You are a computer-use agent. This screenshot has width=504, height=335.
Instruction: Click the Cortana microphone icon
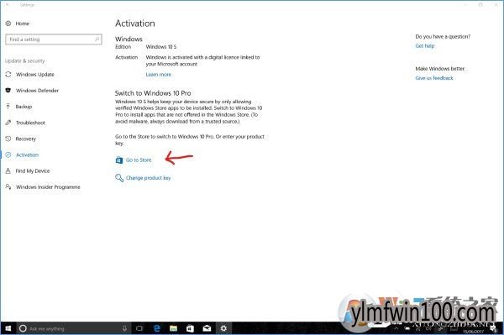pyautogui.click(x=124, y=328)
